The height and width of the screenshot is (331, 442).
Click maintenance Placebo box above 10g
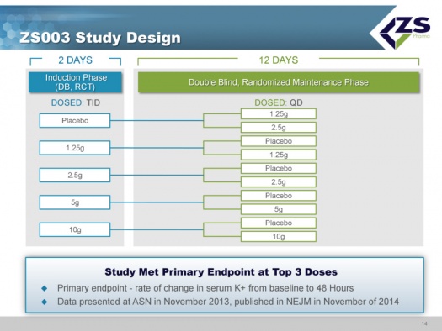[279, 223]
